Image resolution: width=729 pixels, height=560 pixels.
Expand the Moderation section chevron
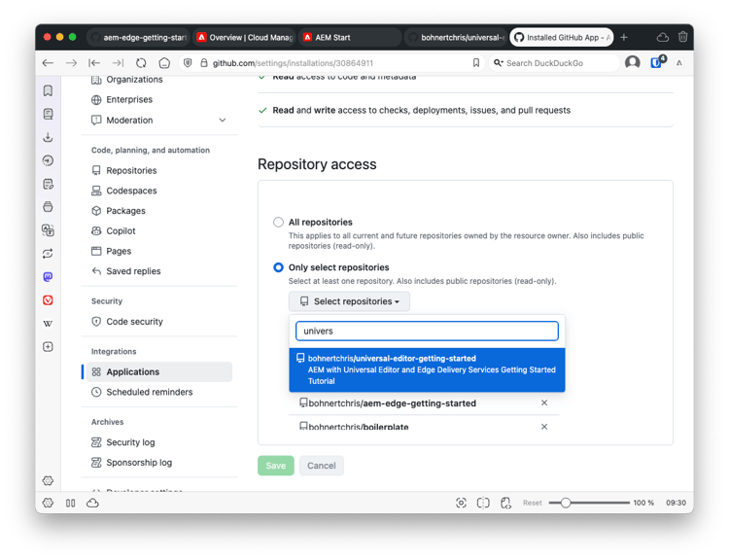223,120
